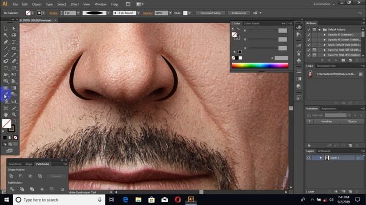
Task: Select the Gradient tool in toolbox
Action: coord(14,88)
